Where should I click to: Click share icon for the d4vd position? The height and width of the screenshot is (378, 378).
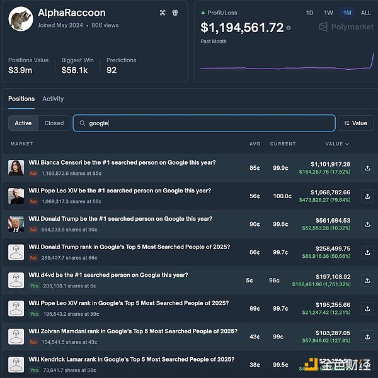(367, 281)
